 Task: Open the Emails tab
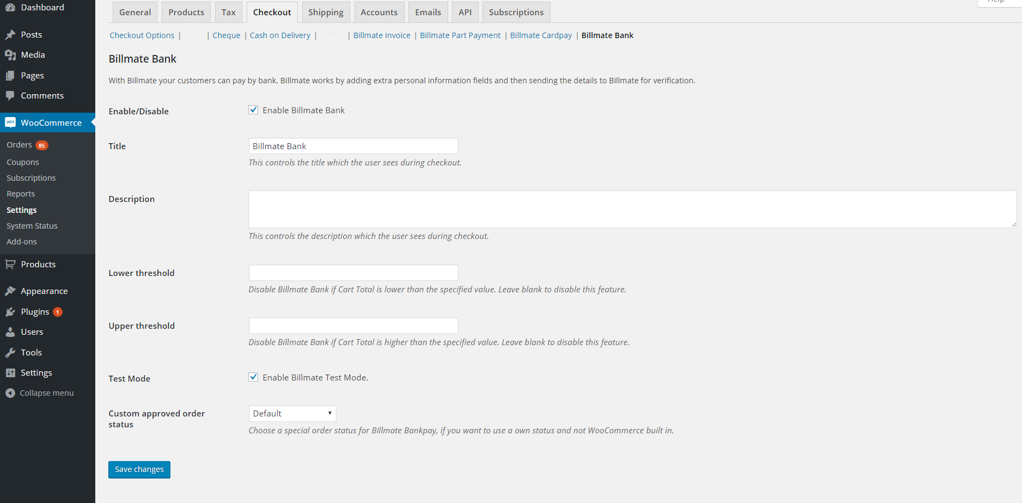coord(428,12)
